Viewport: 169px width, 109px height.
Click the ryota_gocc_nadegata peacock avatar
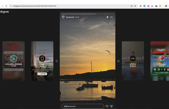(x=13, y=58)
